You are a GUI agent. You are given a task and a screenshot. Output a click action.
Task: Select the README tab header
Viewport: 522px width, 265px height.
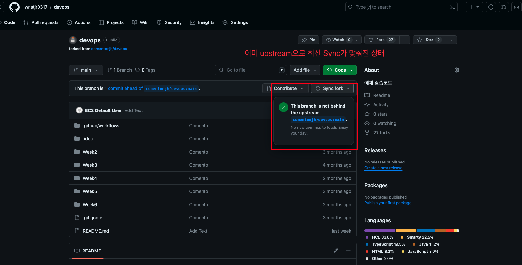(x=88, y=251)
